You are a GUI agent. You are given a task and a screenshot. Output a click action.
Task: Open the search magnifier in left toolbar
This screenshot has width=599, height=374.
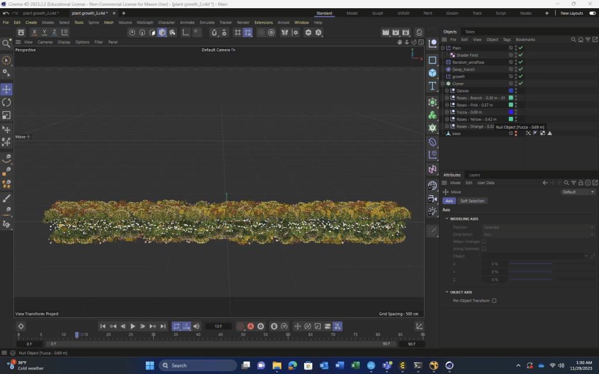point(6,44)
